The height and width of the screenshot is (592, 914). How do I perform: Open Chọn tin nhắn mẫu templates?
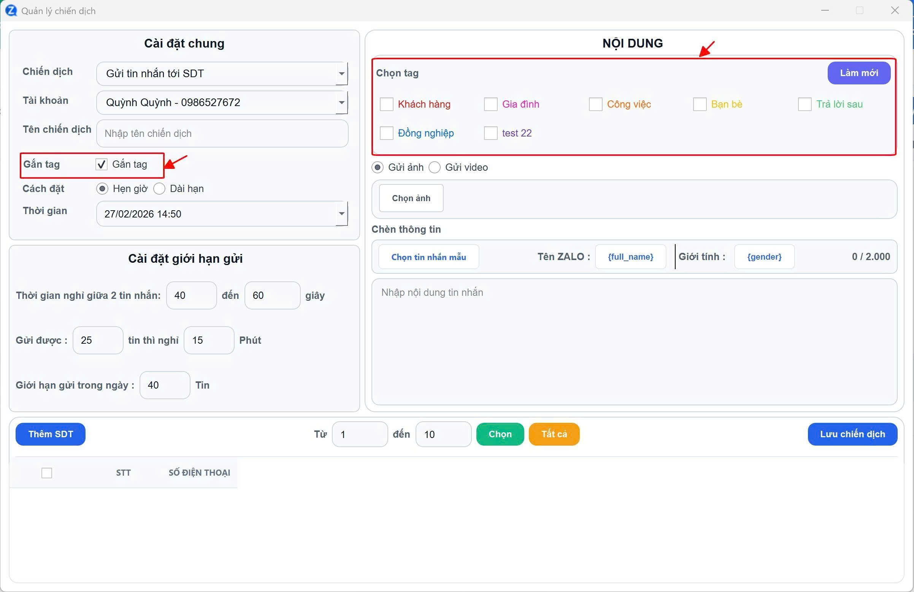(x=428, y=257)
